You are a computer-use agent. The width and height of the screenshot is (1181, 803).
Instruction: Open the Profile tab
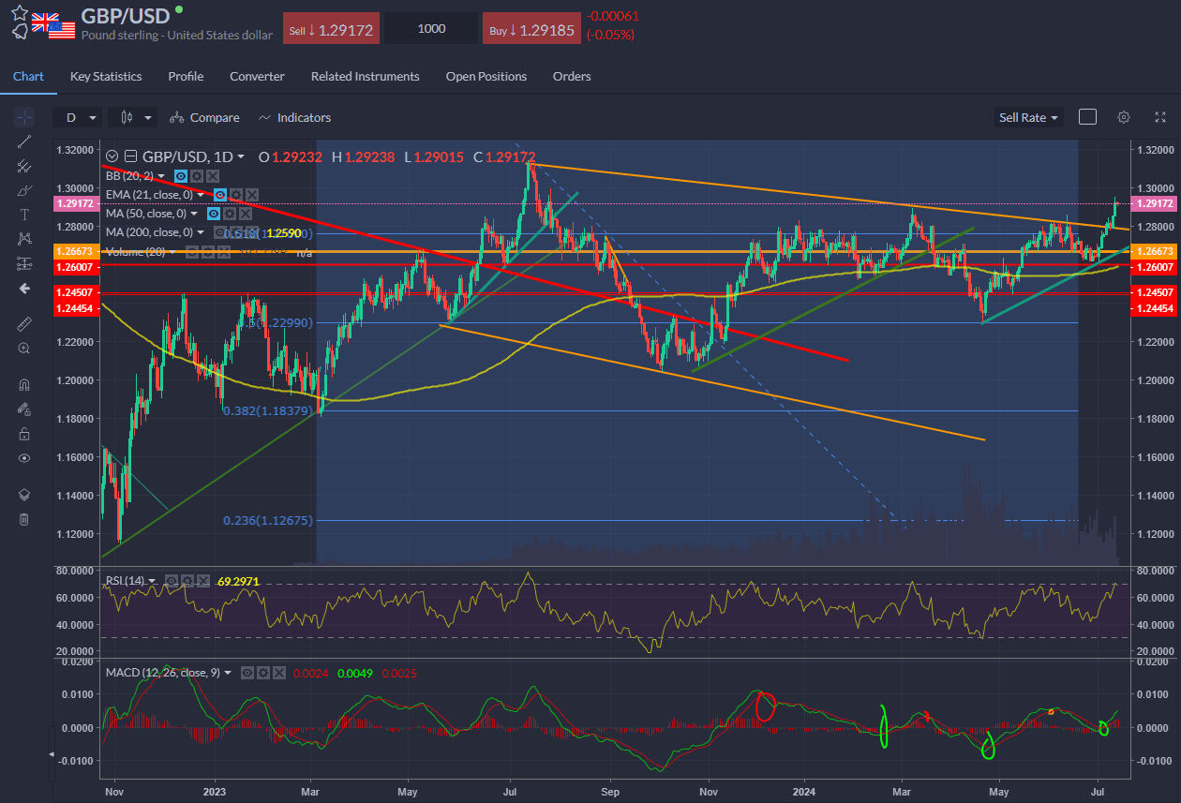tap(186, 76)
